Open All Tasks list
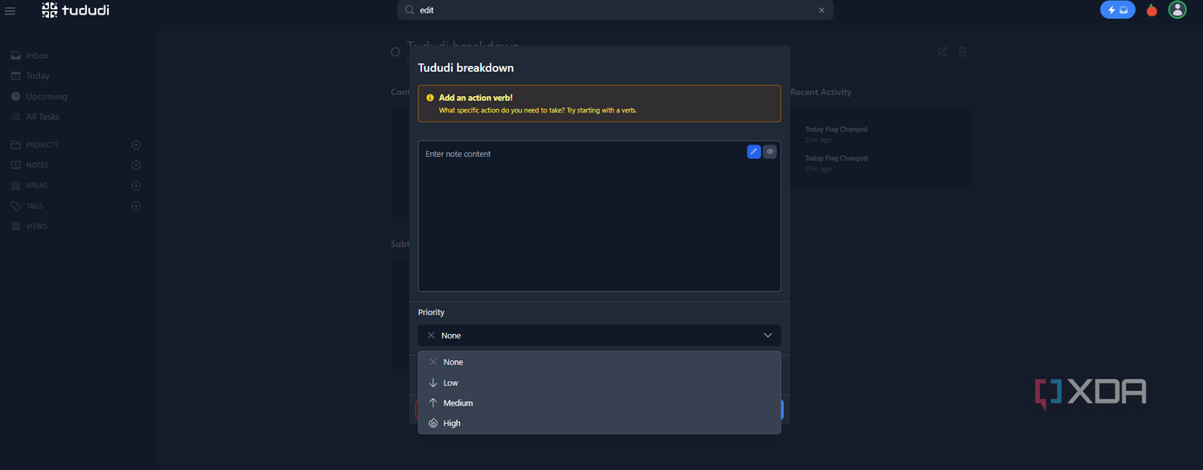The width and height of the screenshot is (1203, 470). 43,116
